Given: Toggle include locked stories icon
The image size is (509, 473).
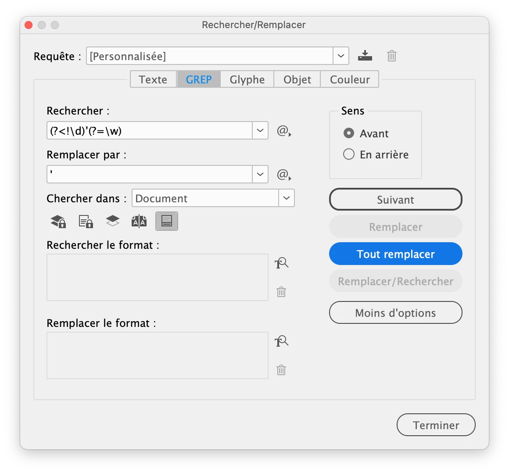Looking at the screenshot, I should pyautogui.click(x=86, y=222).
